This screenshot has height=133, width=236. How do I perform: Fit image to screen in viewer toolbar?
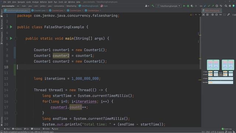tap(225, 15)
